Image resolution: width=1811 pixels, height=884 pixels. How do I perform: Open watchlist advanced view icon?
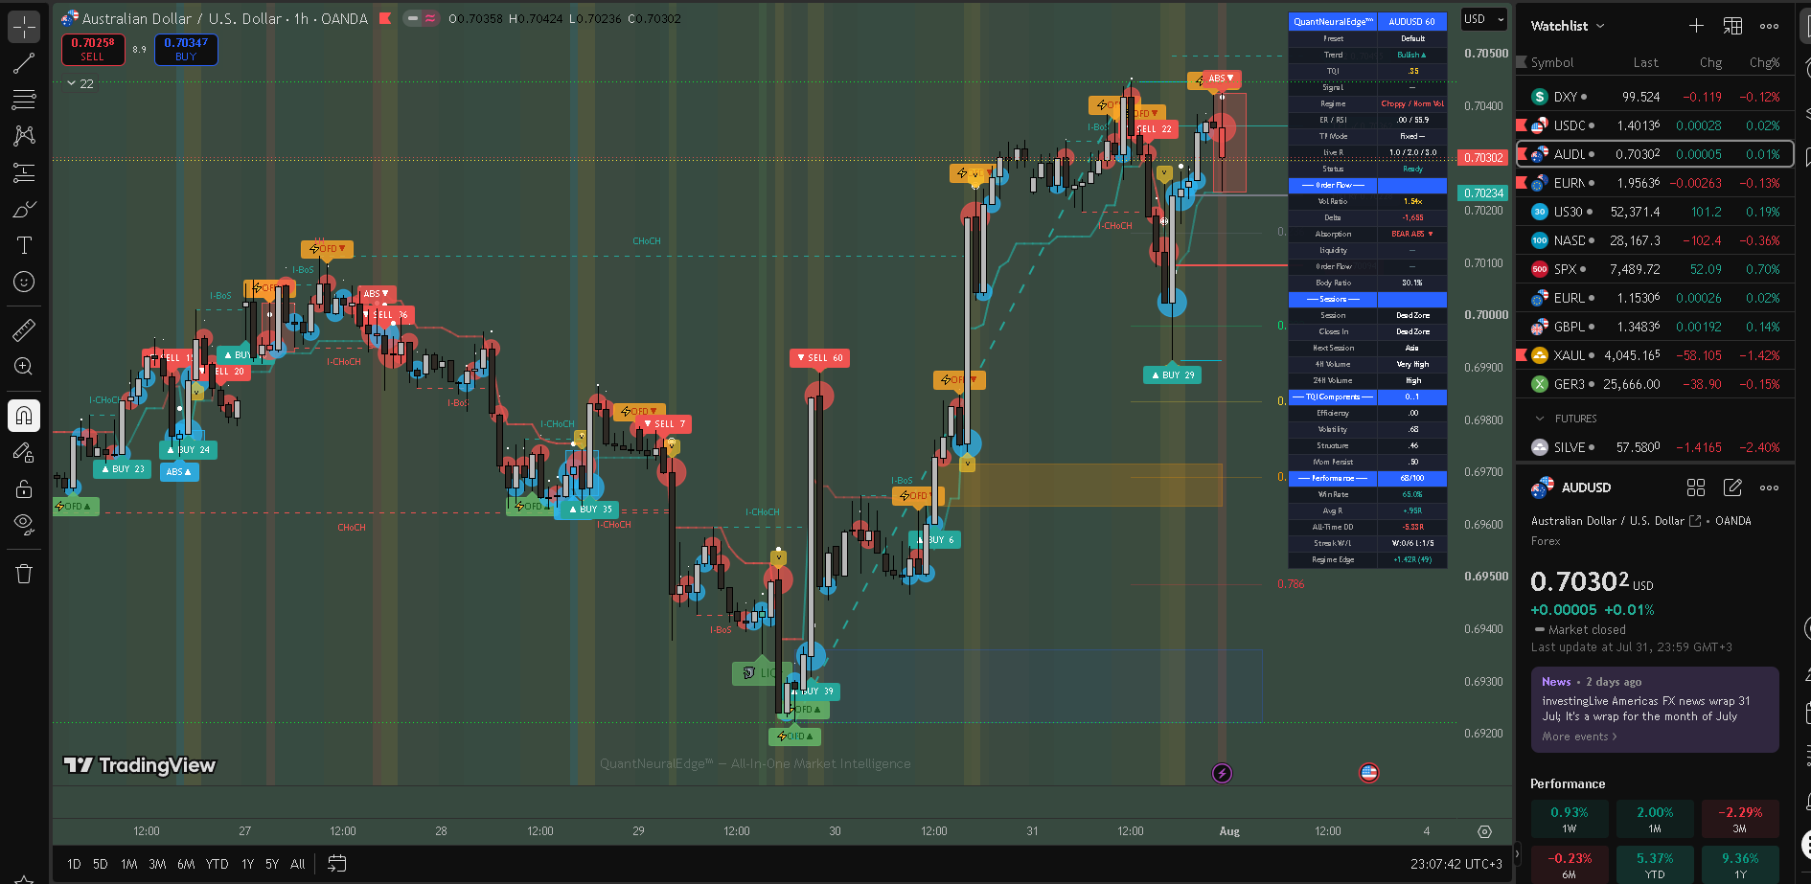tap(1732, 26)
